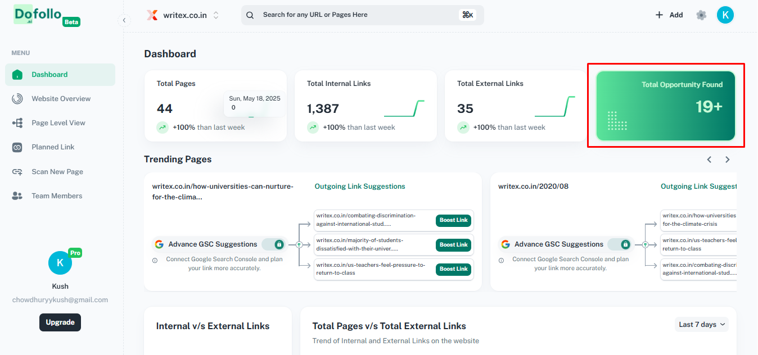Image resolution: width=758 pixels, height=355 pixels.
Task: Go to previous trending pages with left arrow
Action: [709, 160]
